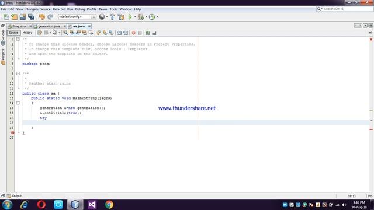Open dropdown arrow beside globe icon
This screenshot has height=210, width=374.
point(106,17)
